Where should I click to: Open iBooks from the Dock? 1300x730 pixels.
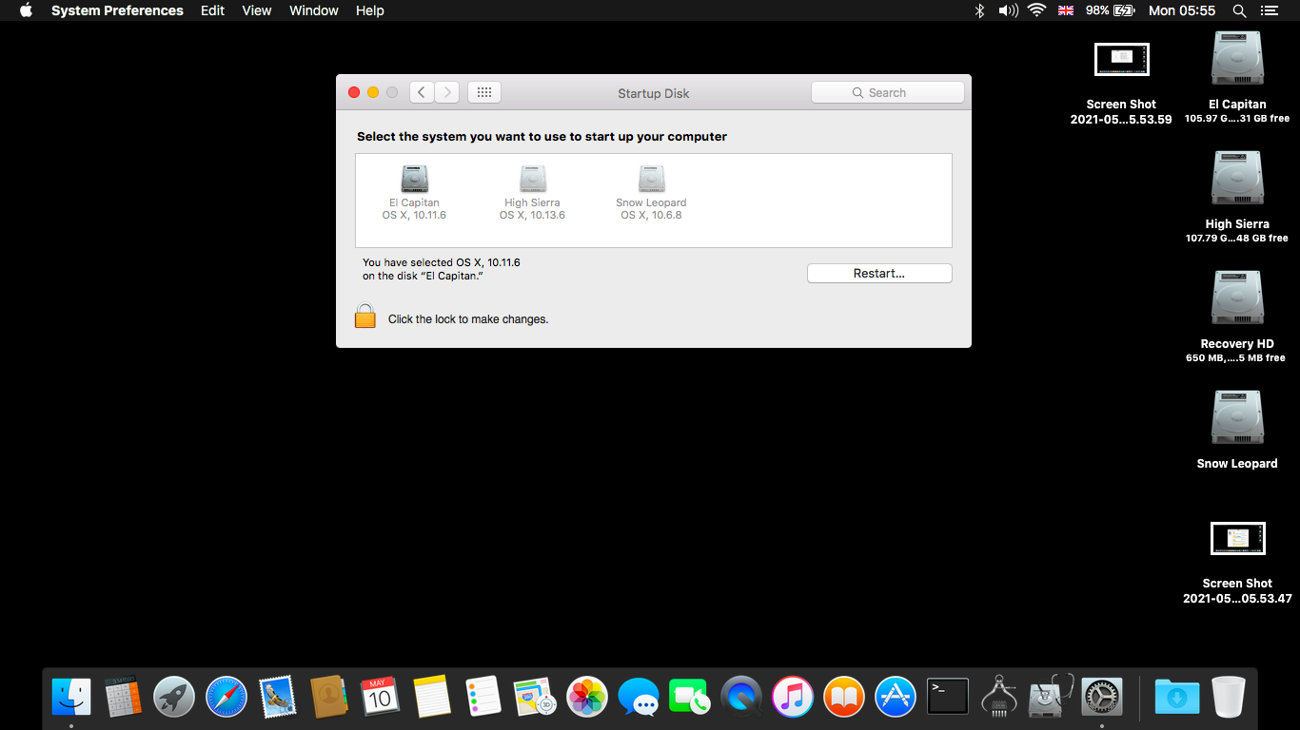[843, 697]
